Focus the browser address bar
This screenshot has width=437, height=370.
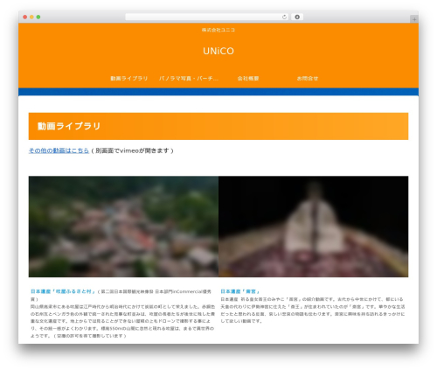pyautogui.click(x=207, y=17)
